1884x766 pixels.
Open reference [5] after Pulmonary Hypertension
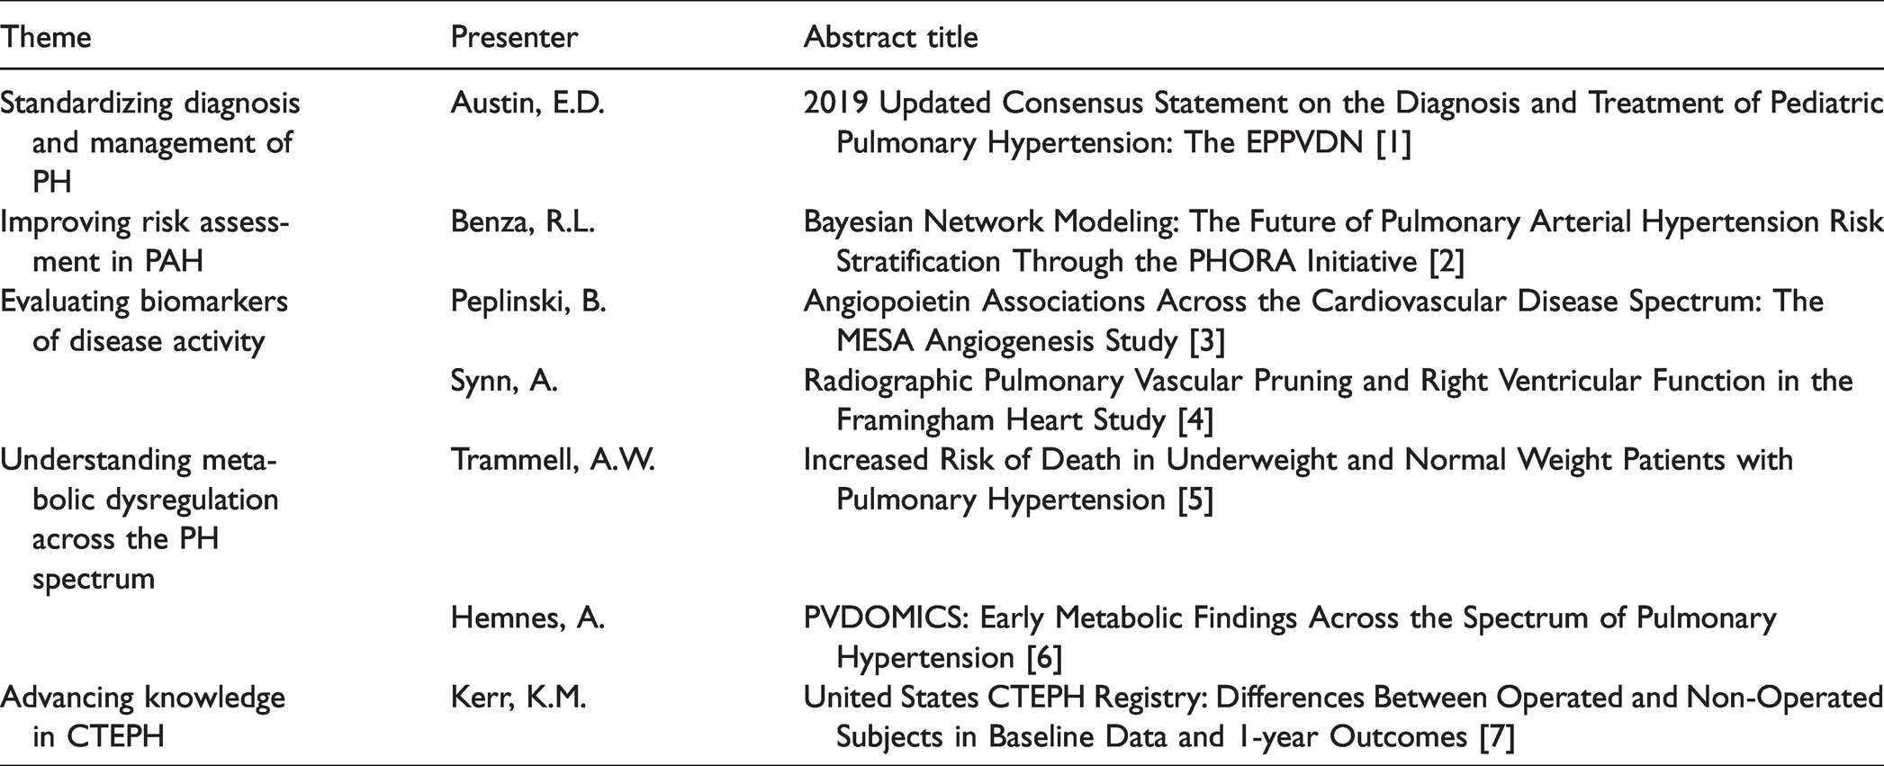point(1195,500)
